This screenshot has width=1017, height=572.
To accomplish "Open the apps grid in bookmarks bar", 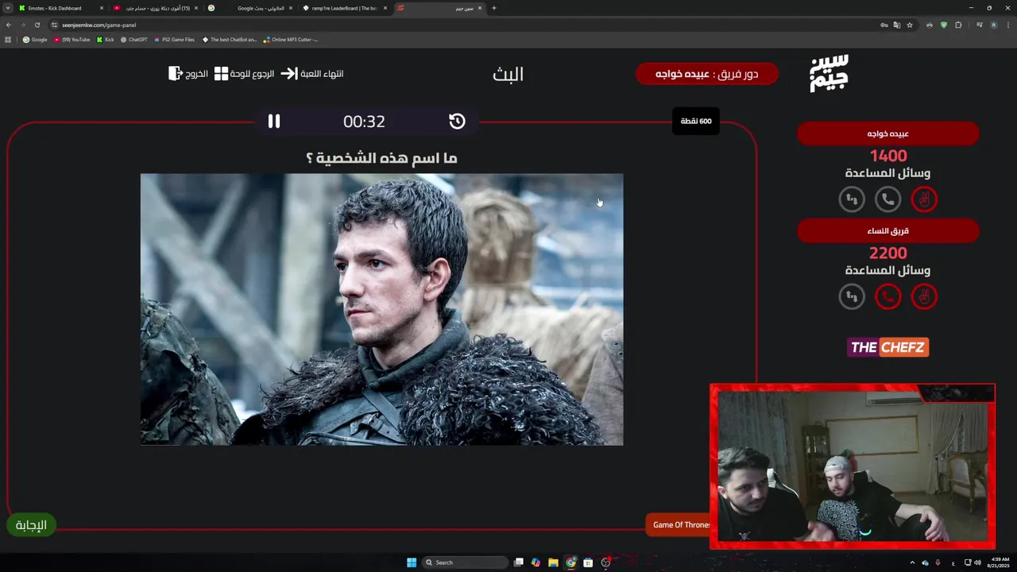I will (x=8, y=39).
